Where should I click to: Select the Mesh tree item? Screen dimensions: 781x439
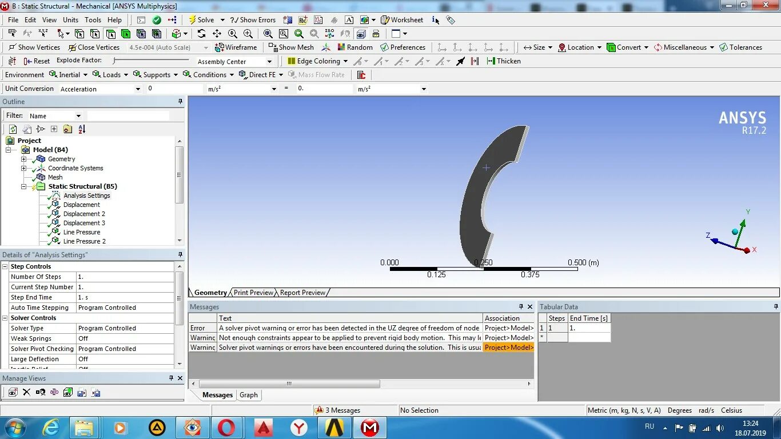[55, 177]
